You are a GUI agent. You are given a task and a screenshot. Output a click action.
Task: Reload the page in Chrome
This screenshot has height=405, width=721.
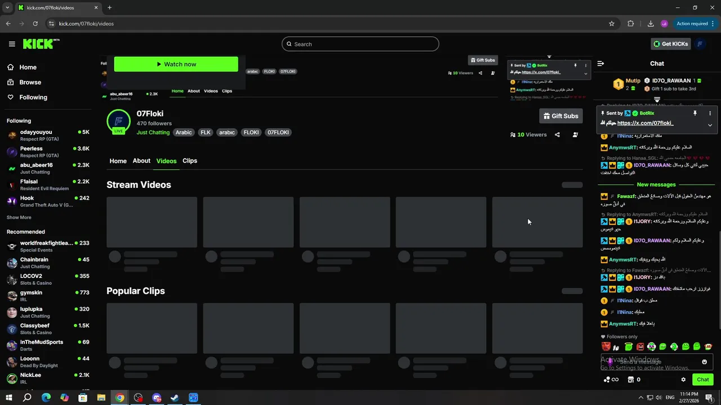click(x=35, y=24)
